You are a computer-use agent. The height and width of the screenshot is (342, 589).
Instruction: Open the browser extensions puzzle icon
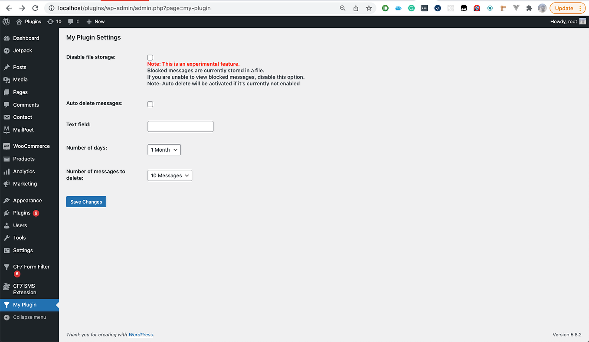tap(529, 8)
